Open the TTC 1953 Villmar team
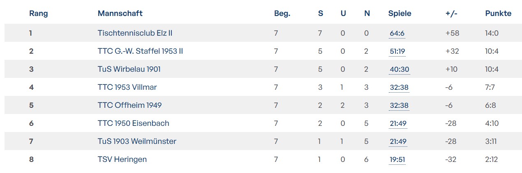The image size is (522, 173). click(x=127, y=87)
